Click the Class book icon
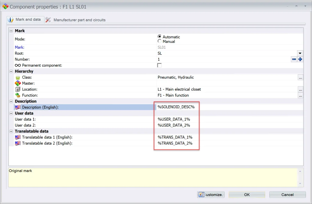Viewport: 312px width, 204px height. [18, 77]
